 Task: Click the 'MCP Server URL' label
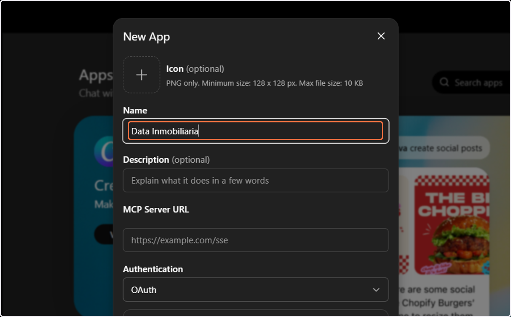tap(156, 209)
